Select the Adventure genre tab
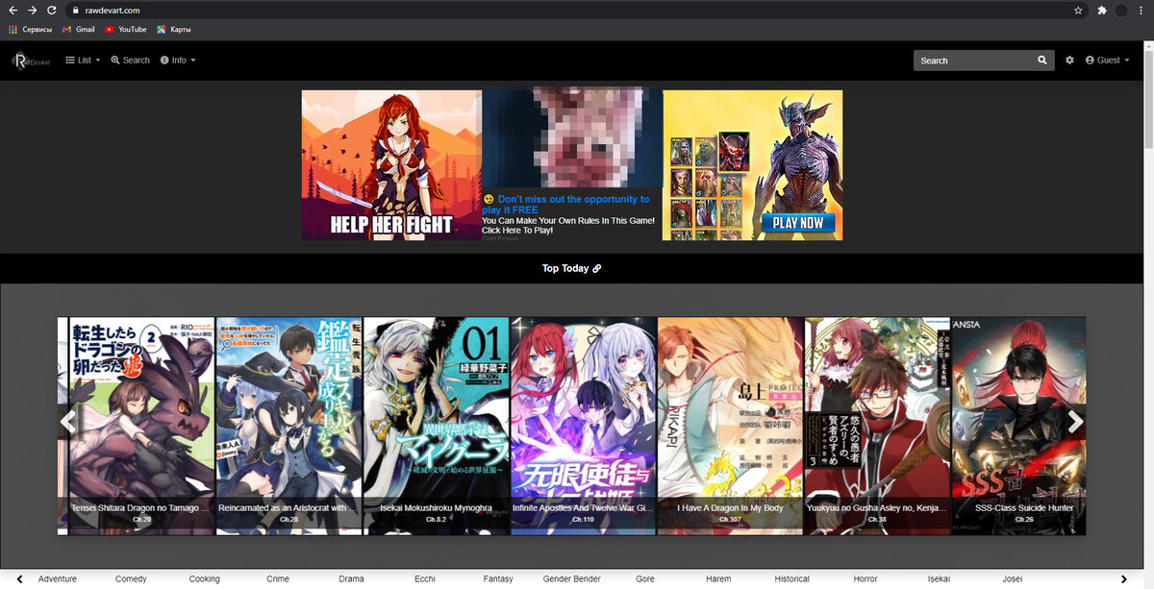This screenshot has height=589, width=1154. pyautogui.click(x=58, y=579)
